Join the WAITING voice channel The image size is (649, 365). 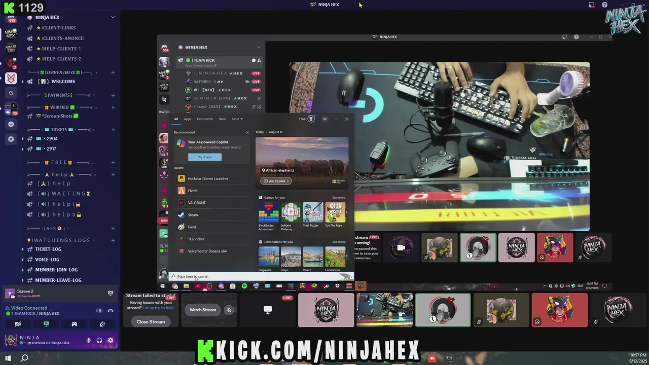tap(64, 194)
